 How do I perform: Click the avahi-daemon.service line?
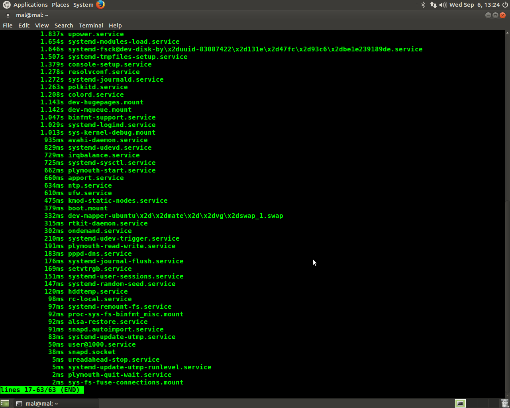tap(96, 140)
